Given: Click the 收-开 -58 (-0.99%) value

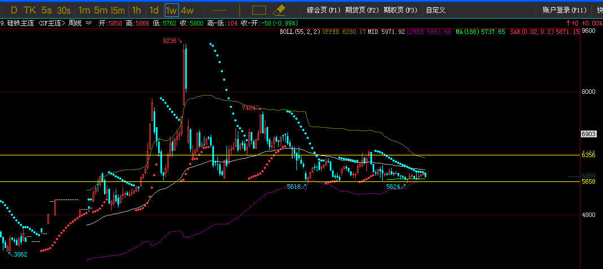Looking at the screenshot, I should click(279, 23).
